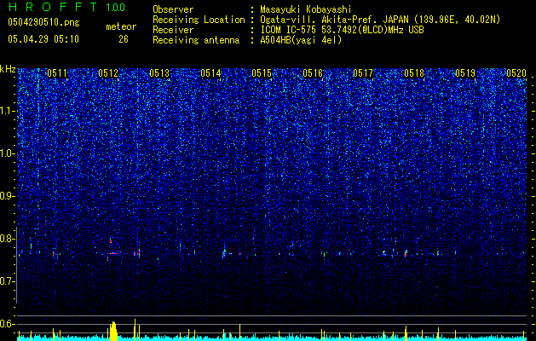Click the ICOM IC-575 receiver text
Image resolution: width=536 pixels, height=341 pixels.
[x=342, y=30]
